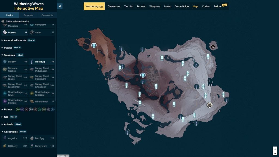Viewport: 279px width, 157px height.
Task: Expand the Echoes section in sidebar
Action: tap(7, 110)
